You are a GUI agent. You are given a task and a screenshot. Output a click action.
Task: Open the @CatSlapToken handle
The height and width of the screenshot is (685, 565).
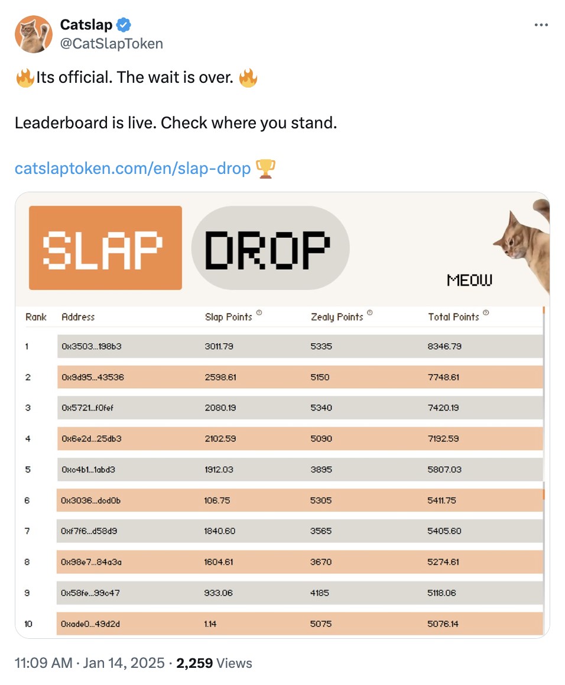111,44
